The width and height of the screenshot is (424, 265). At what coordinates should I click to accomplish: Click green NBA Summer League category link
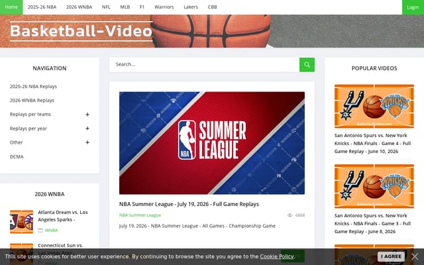pos(140,215)
